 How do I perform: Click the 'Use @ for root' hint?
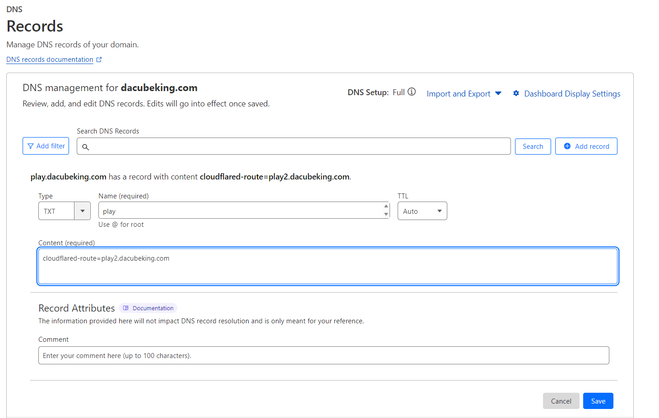pyautogui.click(x=121, y=225)
